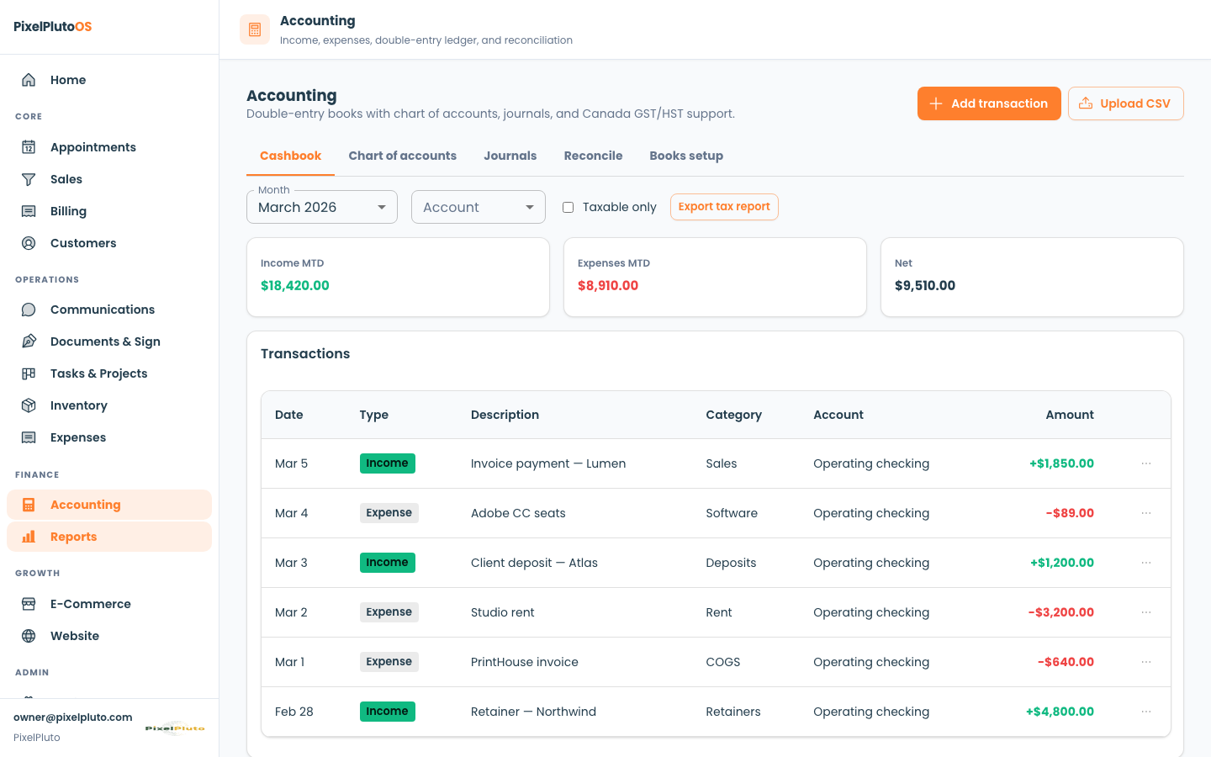
Task: Click the Accounting calculator icon in sidebar
Action: 29,505
